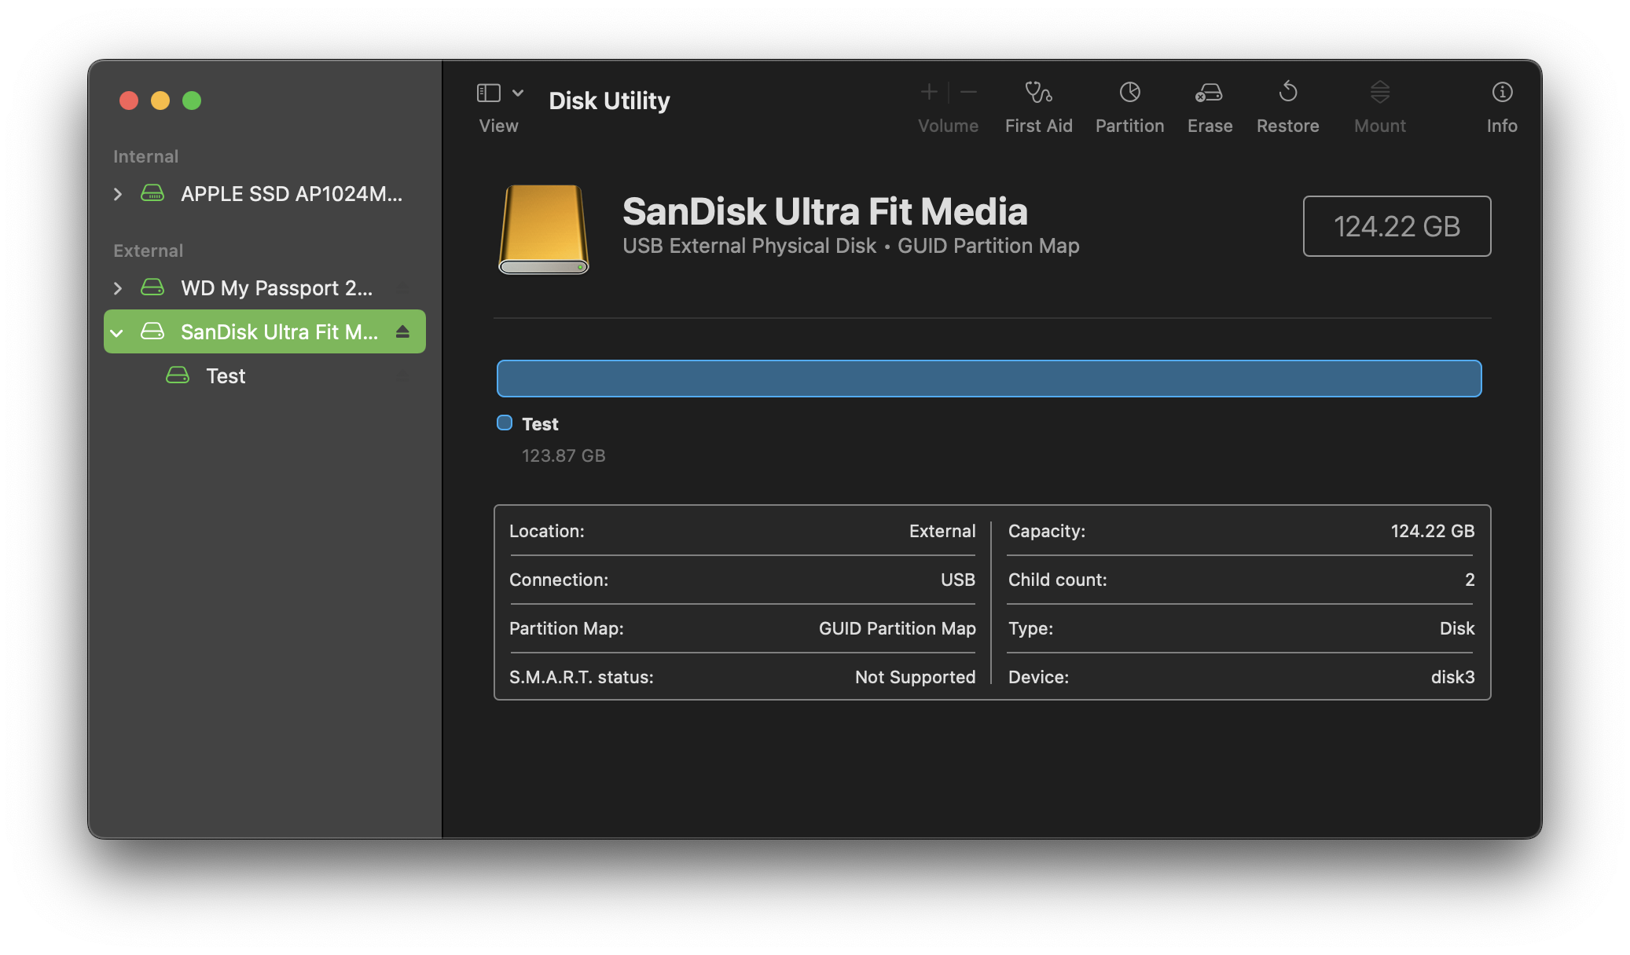
Task: Select the Test volume in the sidebar
Action: coord(226,375)
